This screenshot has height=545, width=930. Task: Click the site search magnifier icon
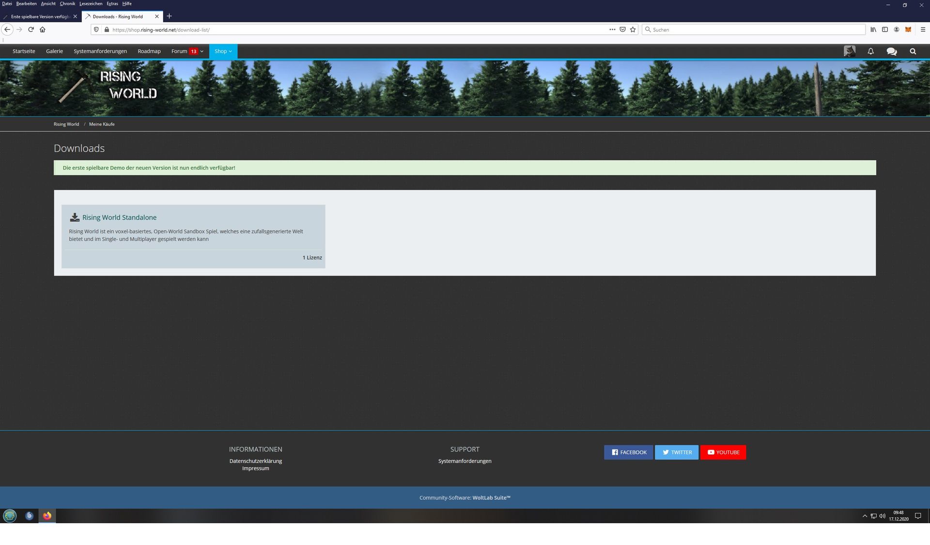pos(913,51)
